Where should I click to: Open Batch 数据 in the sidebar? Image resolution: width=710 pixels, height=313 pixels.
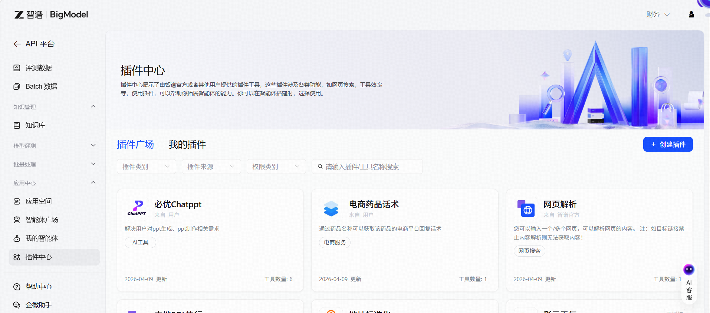41,86
